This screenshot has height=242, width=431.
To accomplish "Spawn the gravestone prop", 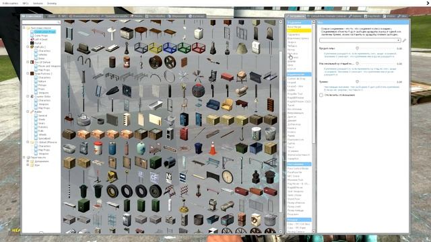I will pos(270,34).
